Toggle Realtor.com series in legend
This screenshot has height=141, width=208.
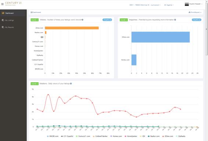pos(154,136)
